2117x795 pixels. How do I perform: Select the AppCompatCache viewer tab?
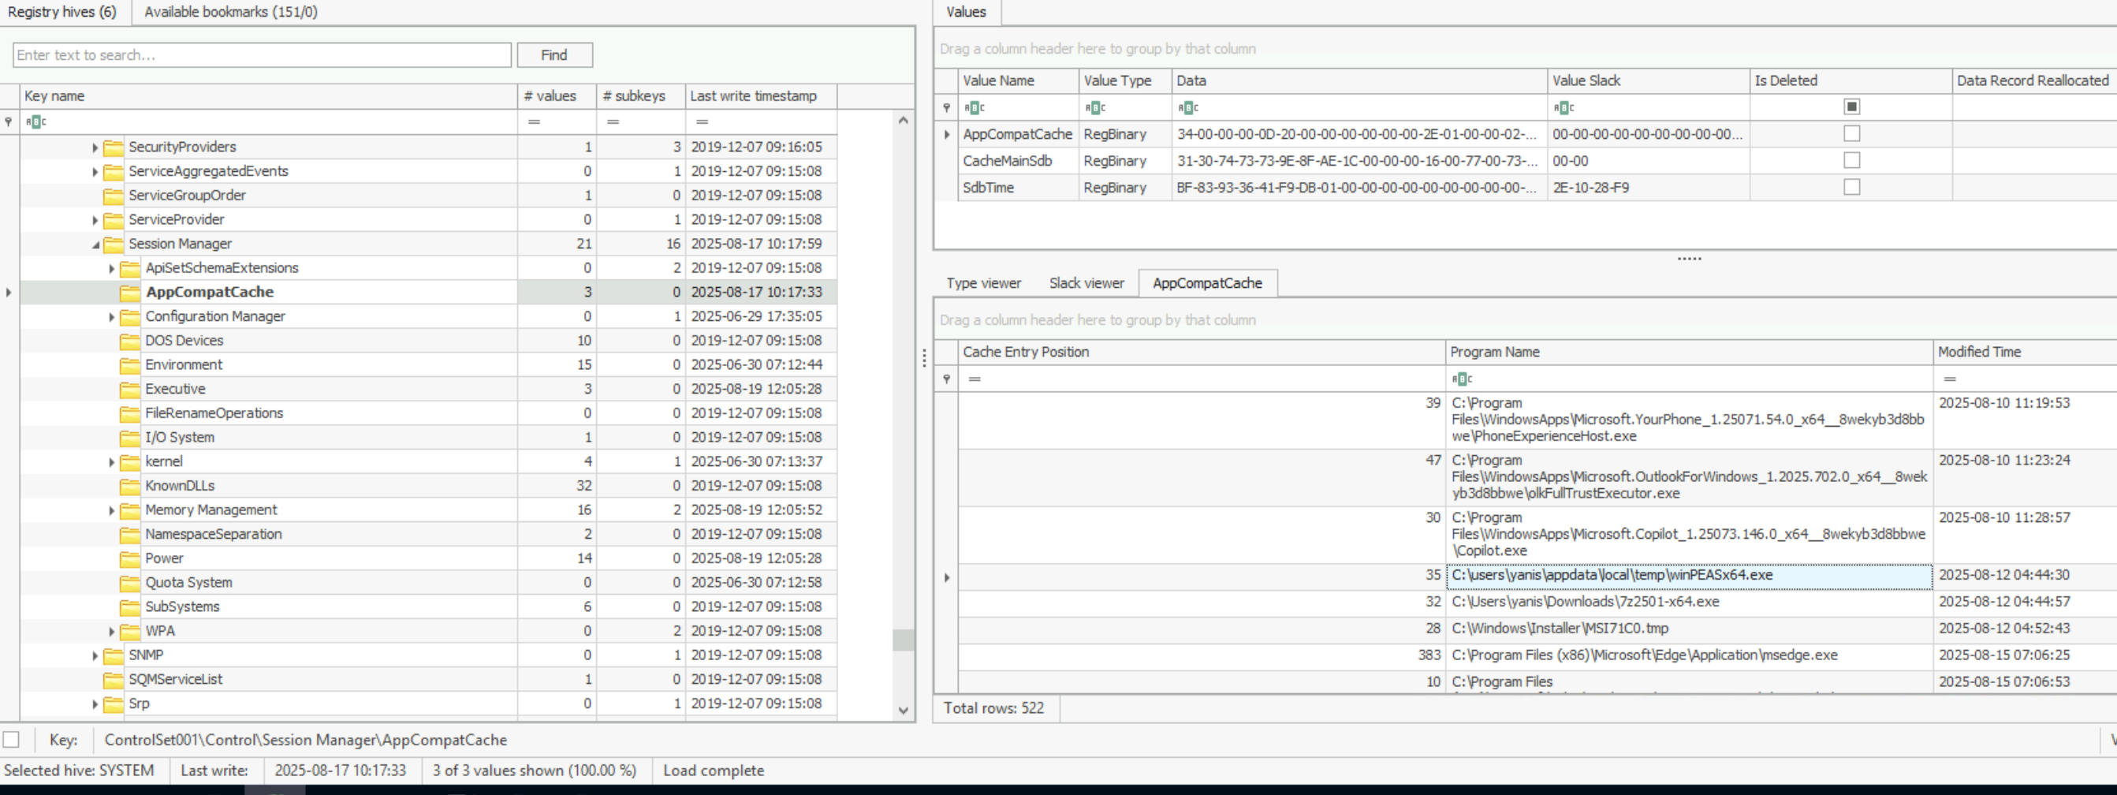click(1207, 283)
